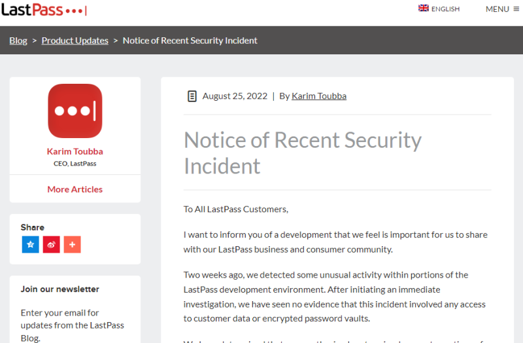This screenshot has width=523, height=343.
Task: Click the Share section heading
Action: 33,227
